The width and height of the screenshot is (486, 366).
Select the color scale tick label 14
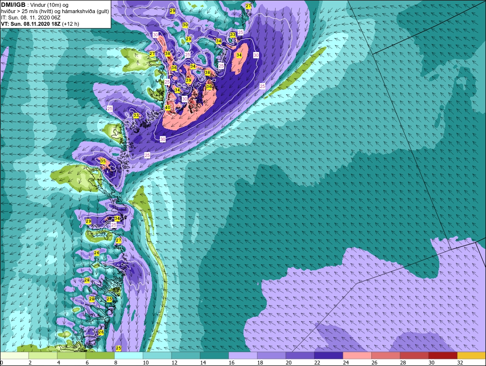203,363
